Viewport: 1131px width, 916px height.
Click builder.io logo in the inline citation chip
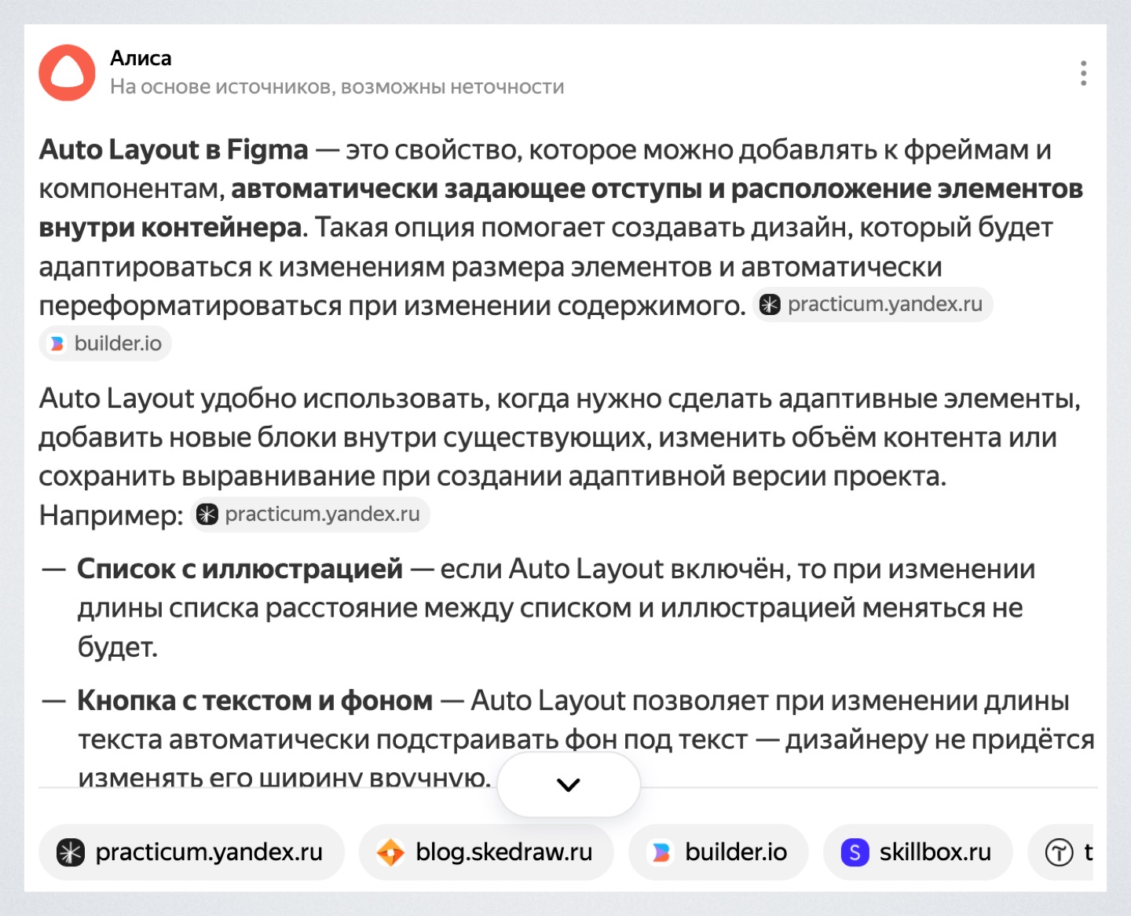click(57, 344)
